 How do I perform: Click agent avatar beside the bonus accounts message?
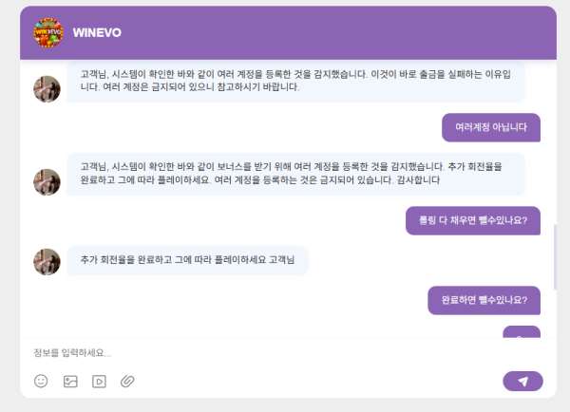[x=47, y=181]
